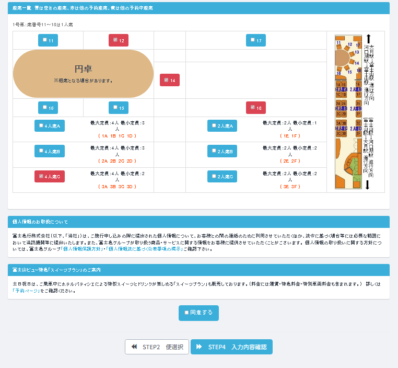Select the 4人席A group seat
Image resolution: width=398 pixels, height=368 pixels.
pyautogui.click(x=50, y=125)
